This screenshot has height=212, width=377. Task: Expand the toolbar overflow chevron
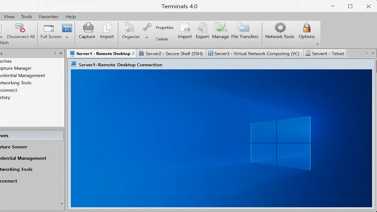[x=317, y=44]
